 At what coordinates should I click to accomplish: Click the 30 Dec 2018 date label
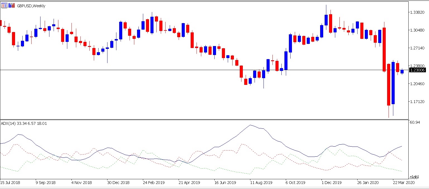[118, 183]
